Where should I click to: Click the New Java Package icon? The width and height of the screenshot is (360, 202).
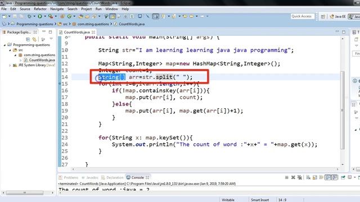(x=62, y=16)
